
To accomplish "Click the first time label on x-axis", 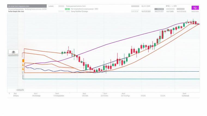I will click(16, 96).
